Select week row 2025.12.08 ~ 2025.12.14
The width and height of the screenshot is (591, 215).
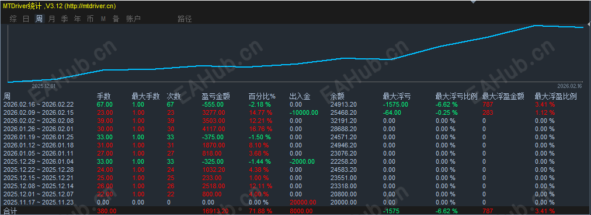coord(295,186)
